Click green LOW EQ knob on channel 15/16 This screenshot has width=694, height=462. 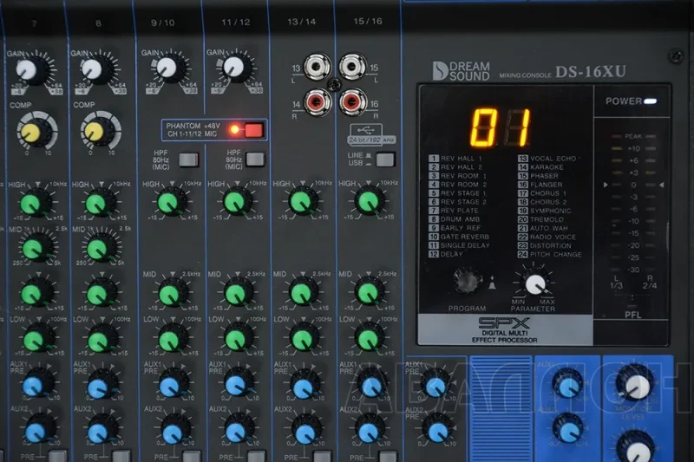click(368, 339)
